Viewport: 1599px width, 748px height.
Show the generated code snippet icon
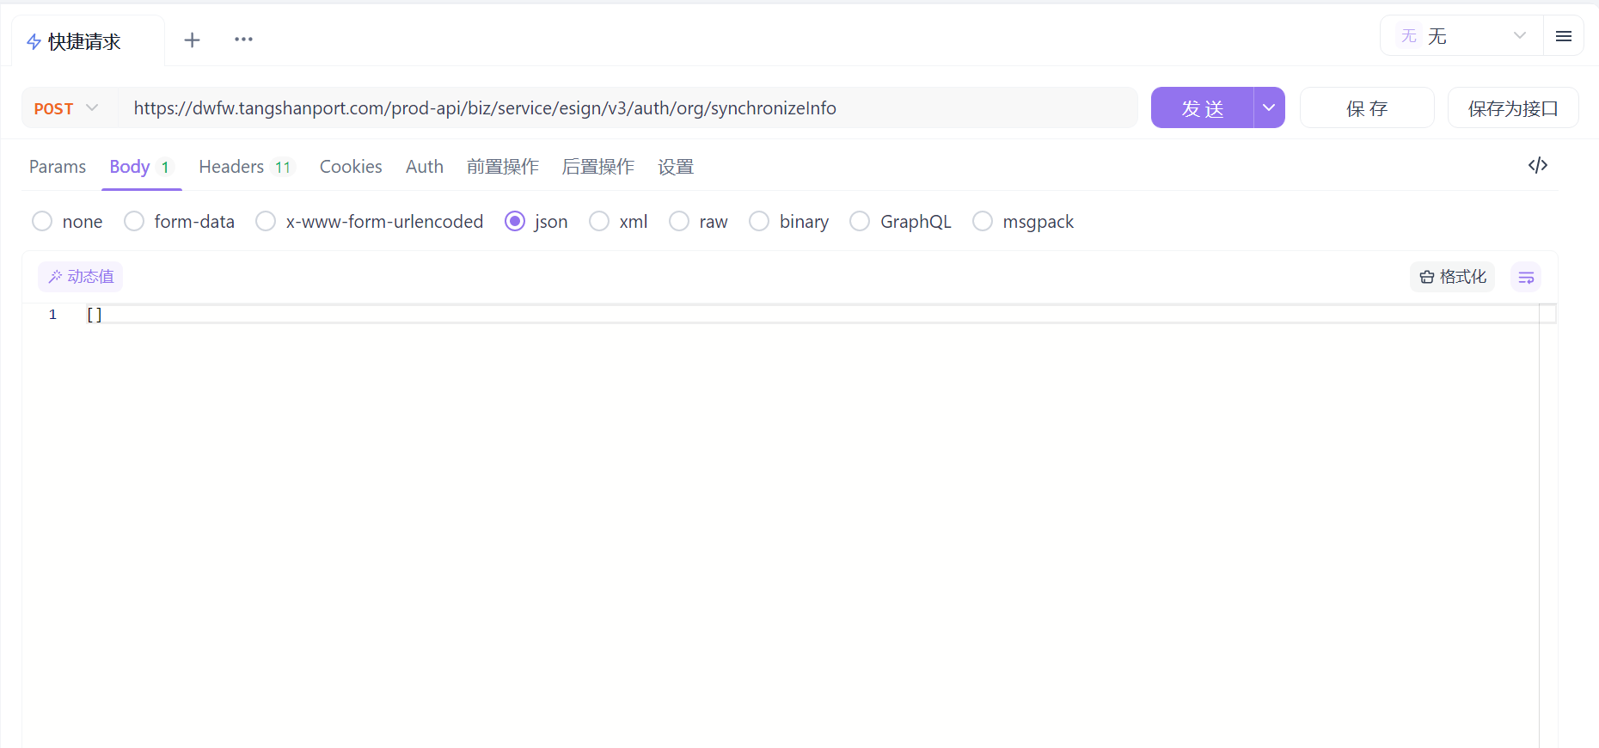[x=1537, y=165]
